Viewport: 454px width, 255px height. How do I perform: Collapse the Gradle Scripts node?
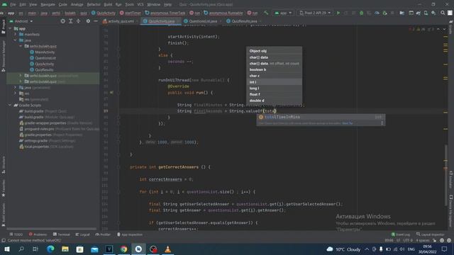(x=10, y=106)
